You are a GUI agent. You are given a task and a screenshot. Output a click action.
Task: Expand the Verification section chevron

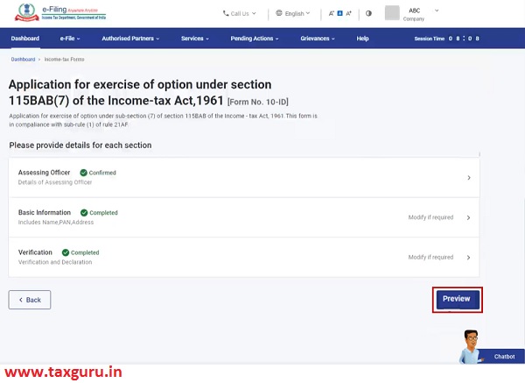tap(469, 258)
